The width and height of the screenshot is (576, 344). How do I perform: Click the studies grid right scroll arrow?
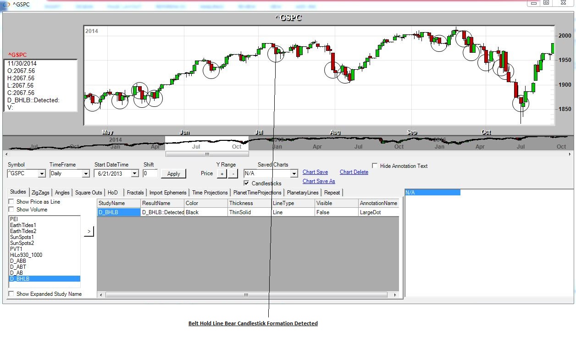[x=396, y=295]
